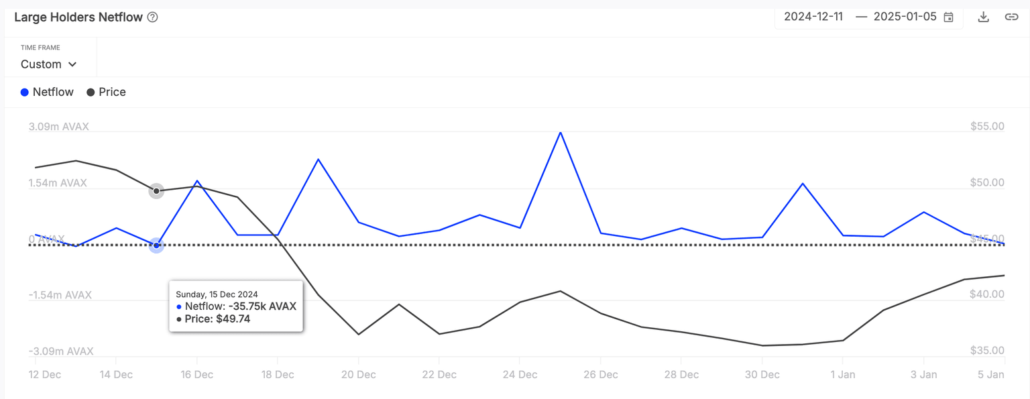Open the calendar icon in date range
The image size is (1030, 399).
(948, 17)
